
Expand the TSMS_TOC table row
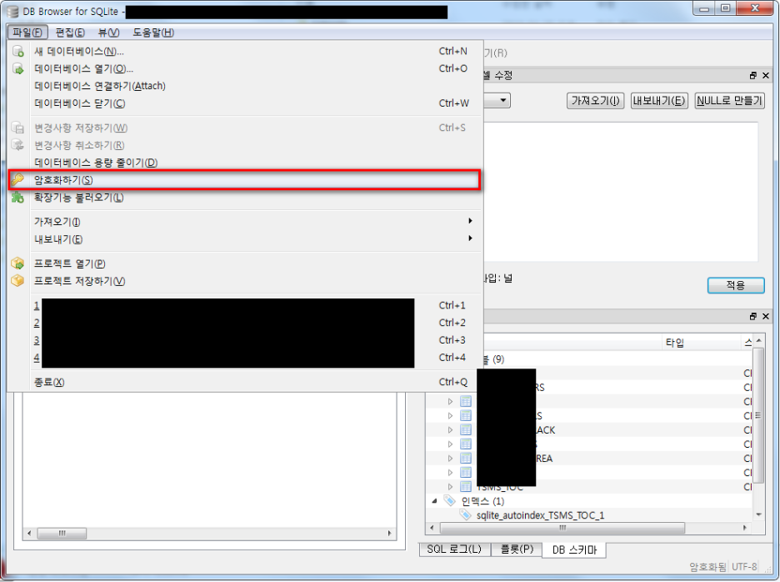point(450,486)
